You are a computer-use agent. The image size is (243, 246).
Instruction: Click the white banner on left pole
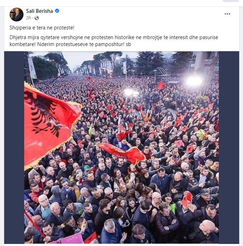[x=32, y=67]
